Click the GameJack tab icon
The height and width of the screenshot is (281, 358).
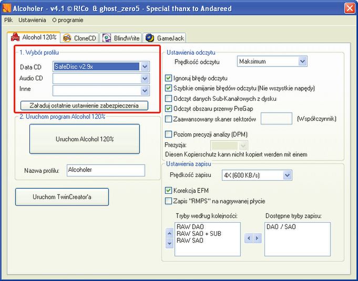(x=150, y=38)
